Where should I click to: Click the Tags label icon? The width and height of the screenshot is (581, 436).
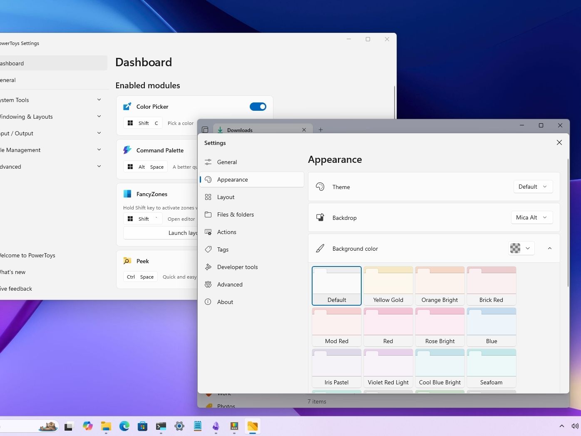coord(208,249)
